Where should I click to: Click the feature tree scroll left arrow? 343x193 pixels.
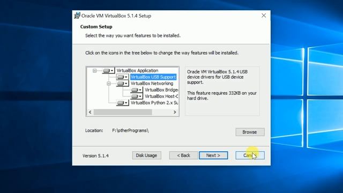pos(90,112)
